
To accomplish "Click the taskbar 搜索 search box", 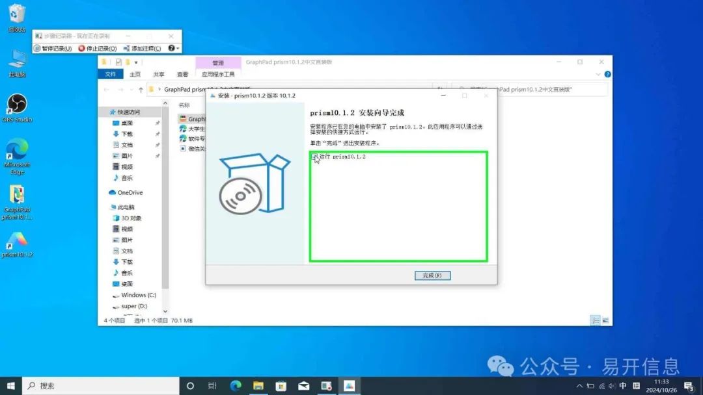I will coord(100,386).
